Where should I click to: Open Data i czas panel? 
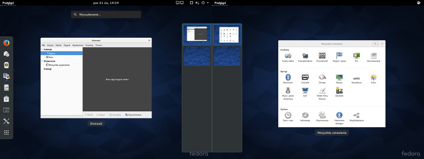pos(288,117)
